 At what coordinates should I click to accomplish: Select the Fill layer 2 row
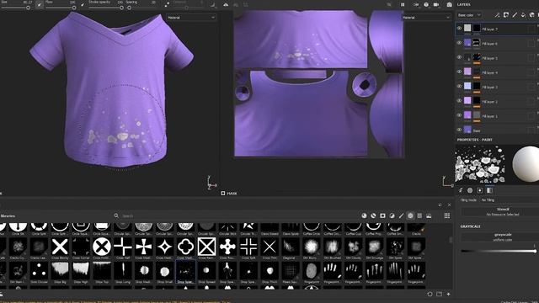pos(497,101)
